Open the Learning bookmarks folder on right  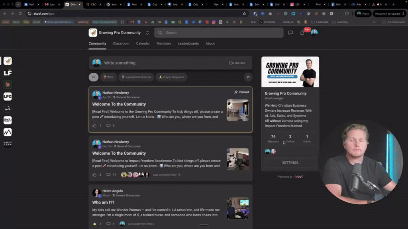(340, 22)
